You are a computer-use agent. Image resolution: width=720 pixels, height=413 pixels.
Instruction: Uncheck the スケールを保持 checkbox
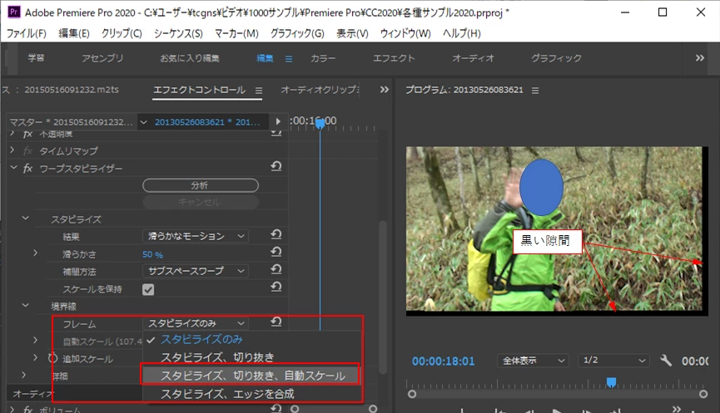point(148,289)
